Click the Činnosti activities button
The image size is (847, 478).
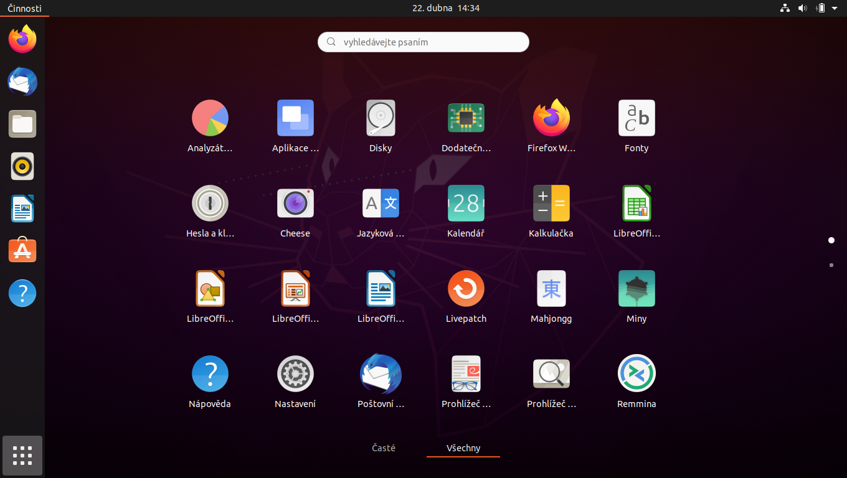point(25,8)
